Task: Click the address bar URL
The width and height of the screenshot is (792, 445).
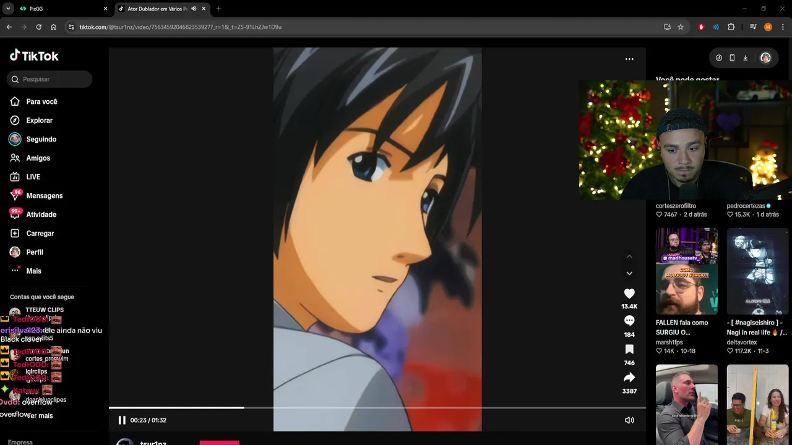Action: (x=180, y=27)
